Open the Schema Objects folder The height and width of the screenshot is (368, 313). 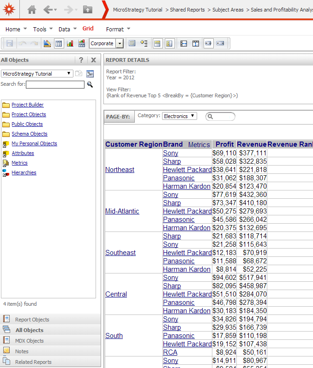(30, 134)
